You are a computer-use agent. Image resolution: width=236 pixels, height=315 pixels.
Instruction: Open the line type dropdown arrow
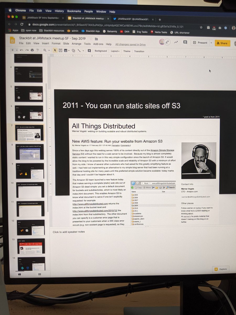click(x=83, y=51)
